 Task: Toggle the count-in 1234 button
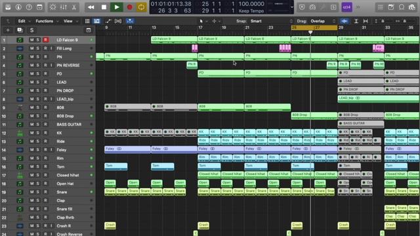click(x=347, y=7)
